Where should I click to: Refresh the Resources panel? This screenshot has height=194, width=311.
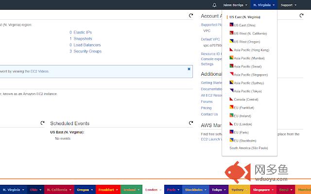pos(191,16)
